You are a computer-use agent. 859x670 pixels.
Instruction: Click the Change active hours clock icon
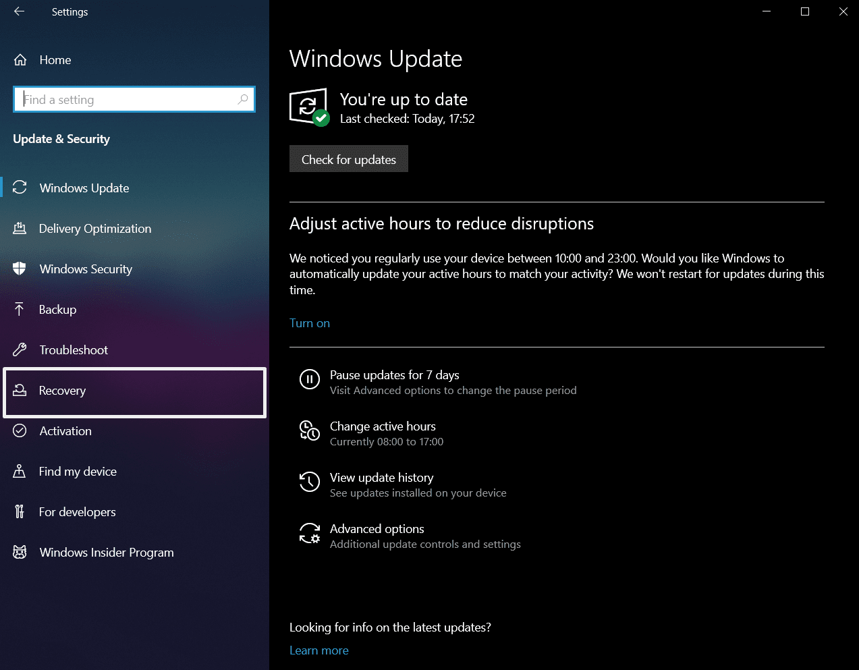310,430
